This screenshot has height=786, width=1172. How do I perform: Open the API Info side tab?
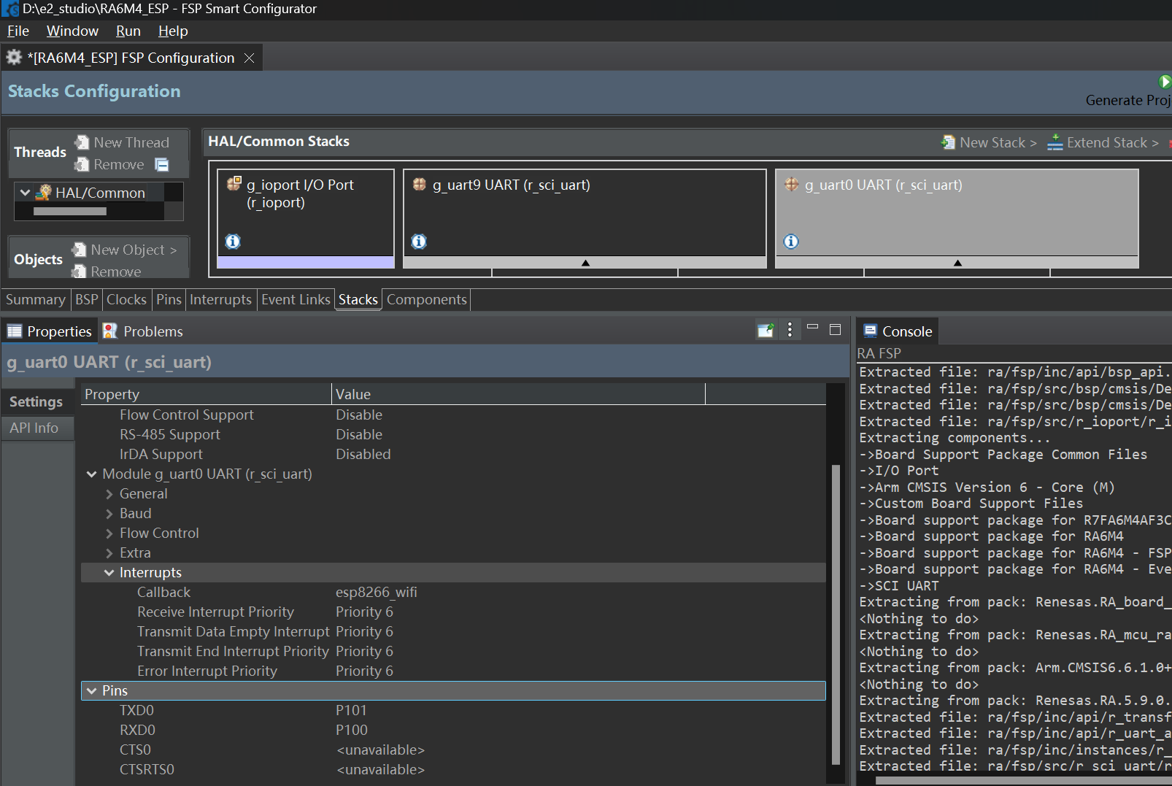[x=34, y=428]
